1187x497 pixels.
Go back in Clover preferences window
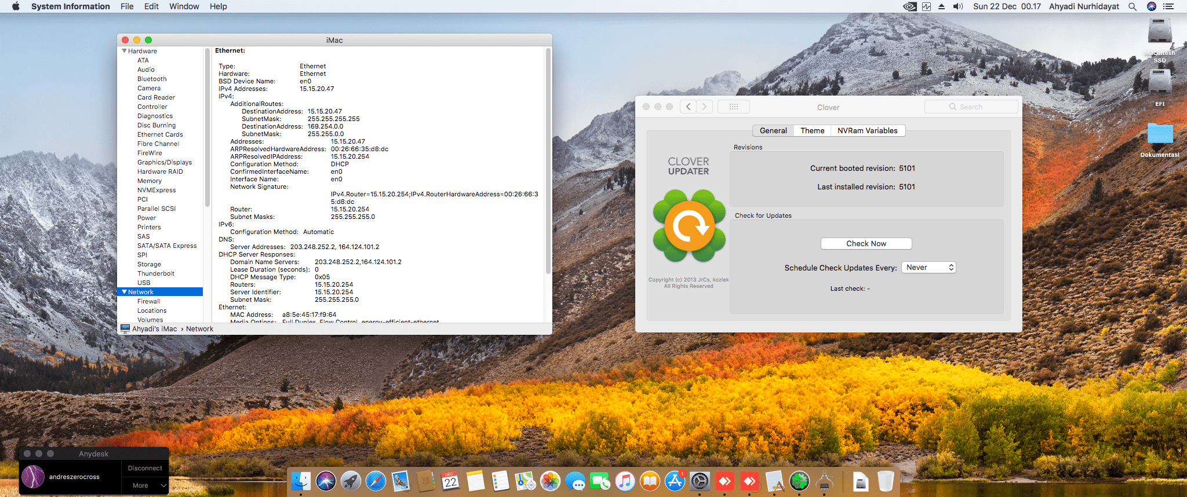(x=688, y=107)
